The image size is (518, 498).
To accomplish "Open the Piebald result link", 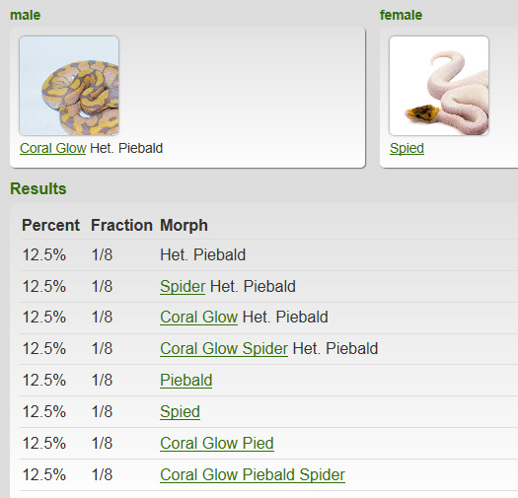I will [186, 380].
